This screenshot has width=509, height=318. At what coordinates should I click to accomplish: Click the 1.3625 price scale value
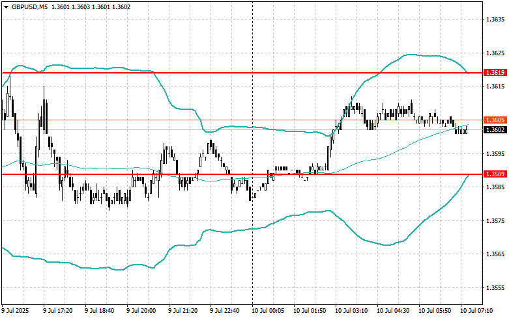(495, 53)
